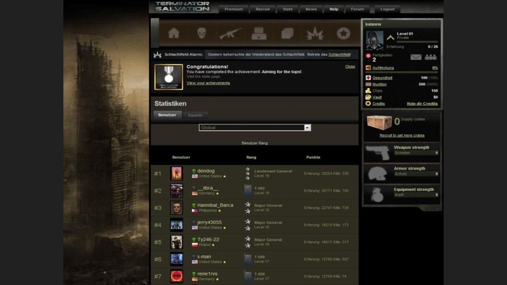507x285 pixels.
Task: Open the stacked cards icon
Action: click(x=287, y=33)
